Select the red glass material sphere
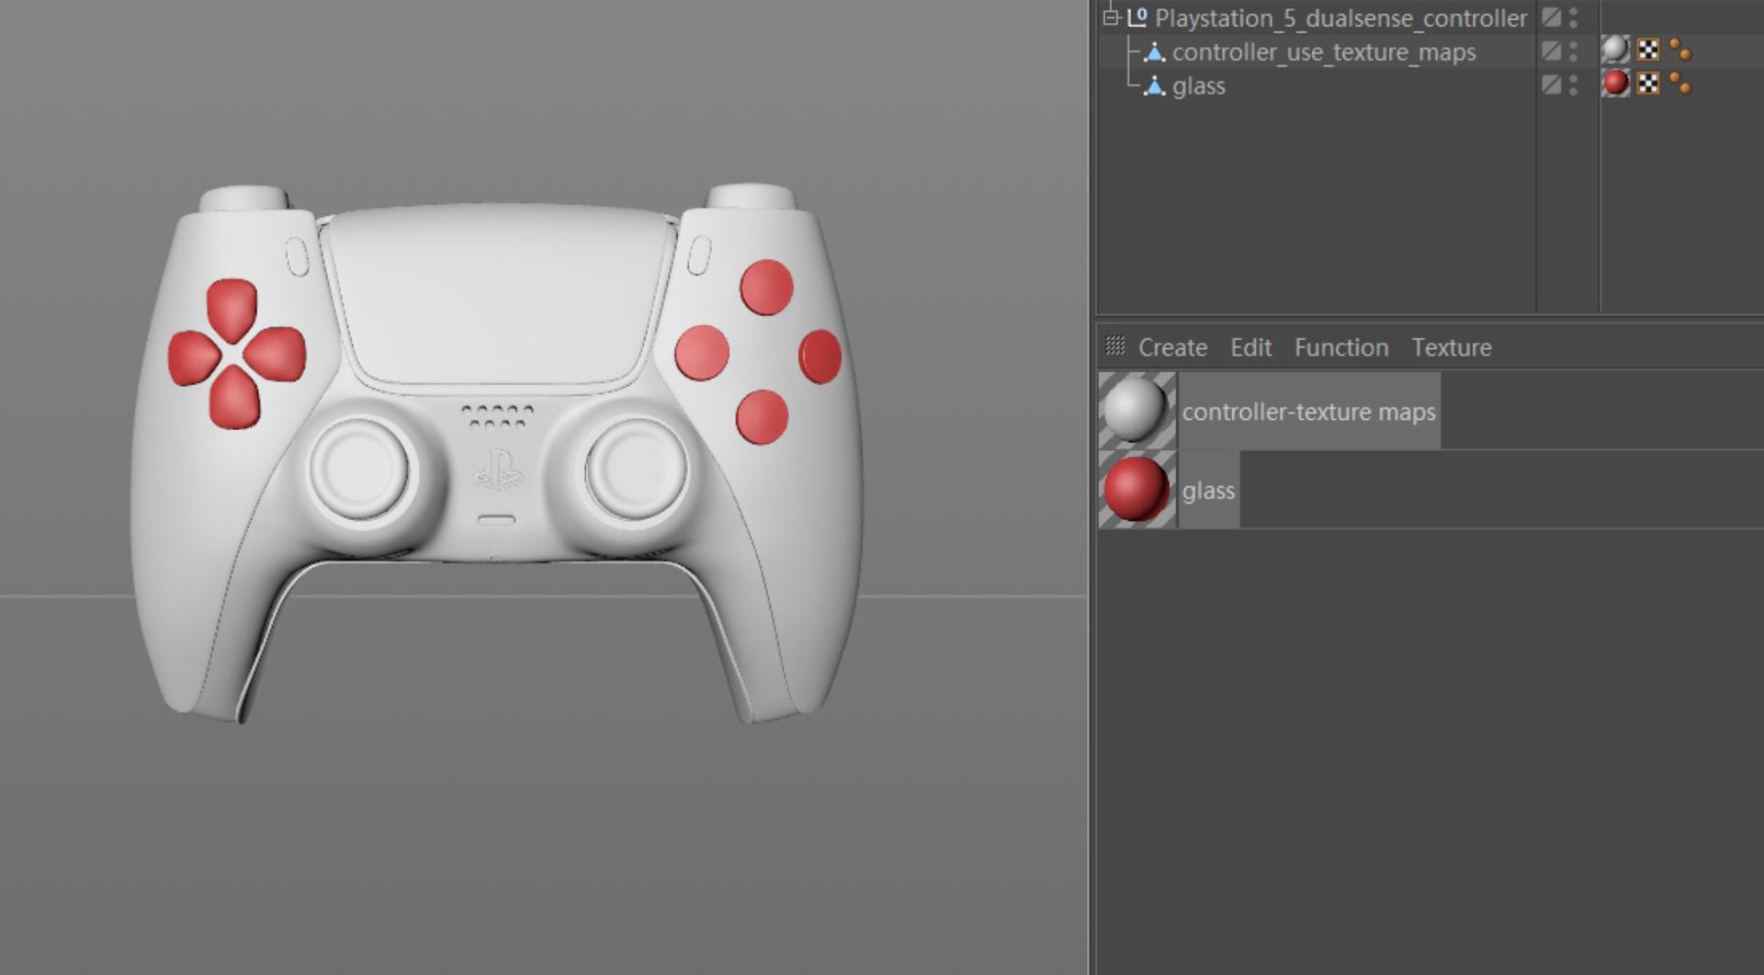Viewport: 1764px width, 975px height. [x=1137, y=489]
